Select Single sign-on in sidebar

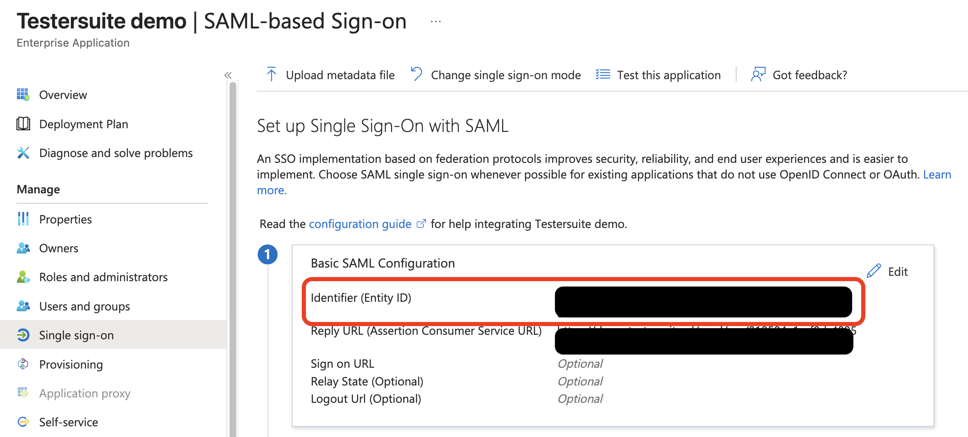tap(76, 335)
